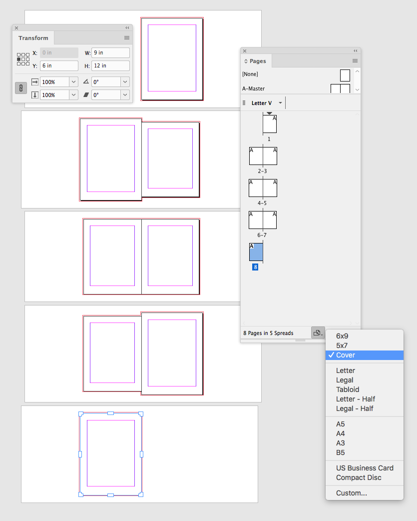Select the page 8 thumbnail
Viewport: 417px width, 521px height.
[x=256, y=252]
